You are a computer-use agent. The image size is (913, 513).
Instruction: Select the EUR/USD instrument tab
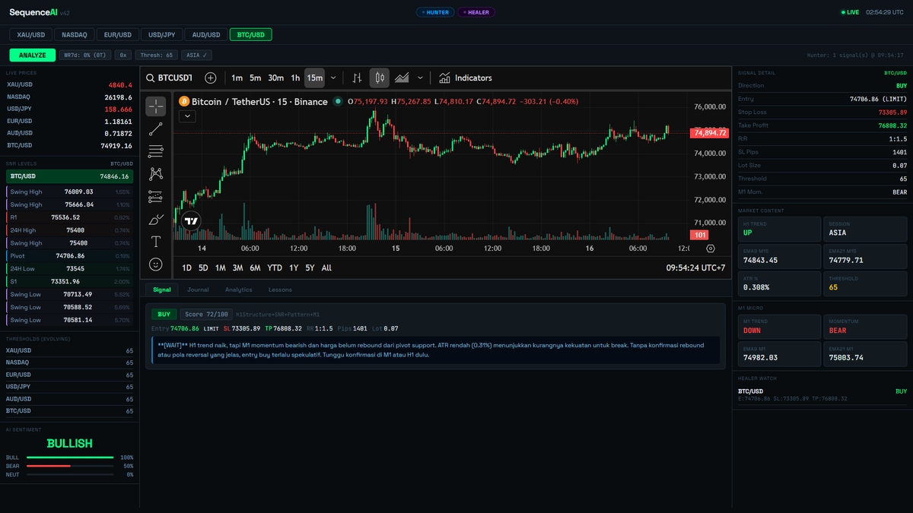click(x=118, y=35)
